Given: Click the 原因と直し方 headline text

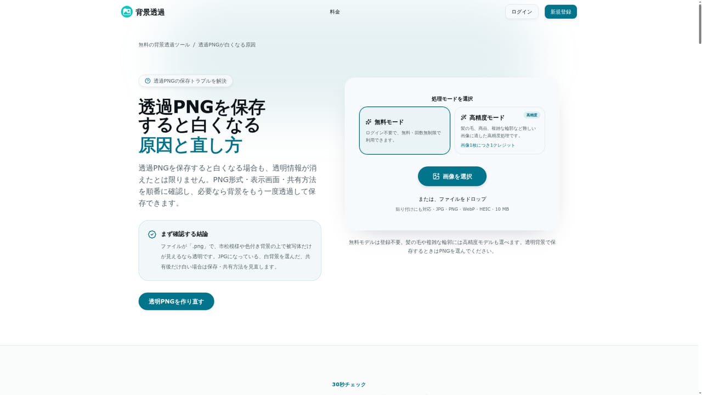Looking at the screenshot, I should (x=190, y=145).
